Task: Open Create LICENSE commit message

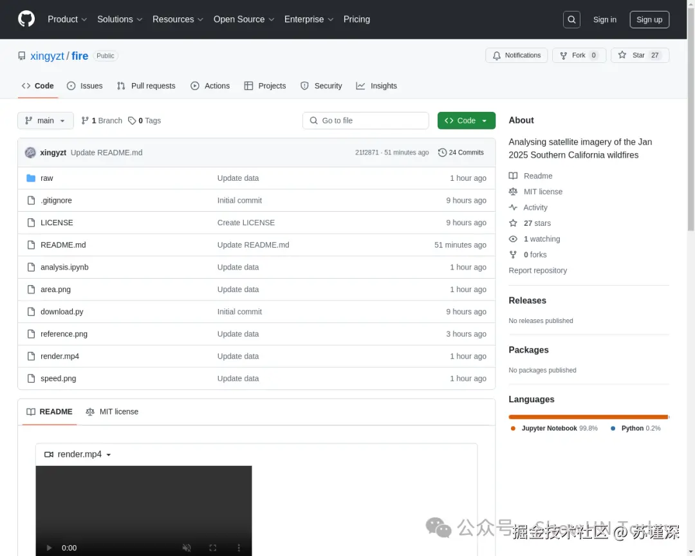Action: [246, 223]
